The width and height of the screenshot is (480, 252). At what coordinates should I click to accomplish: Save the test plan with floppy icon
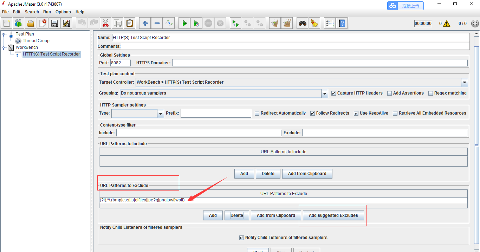coord(54,23)
